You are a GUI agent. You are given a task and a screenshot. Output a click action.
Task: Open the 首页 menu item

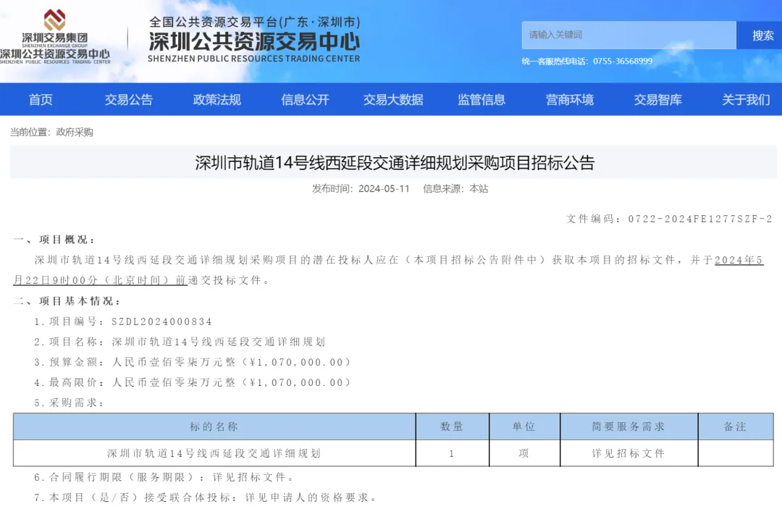coord(41,100)
